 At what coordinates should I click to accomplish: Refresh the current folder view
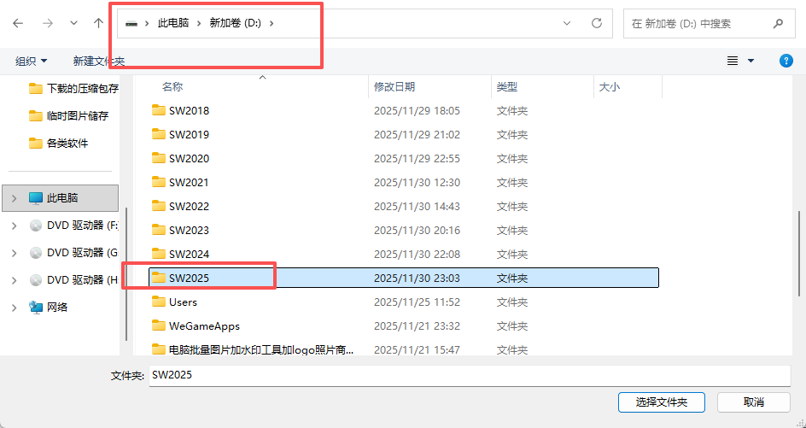tap(596, 23)
